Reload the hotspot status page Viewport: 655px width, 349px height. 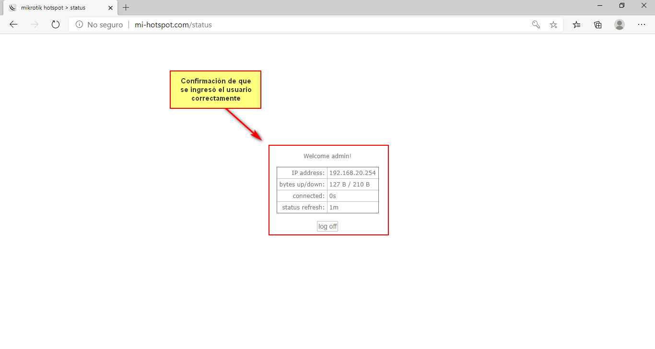coord(55,24)
